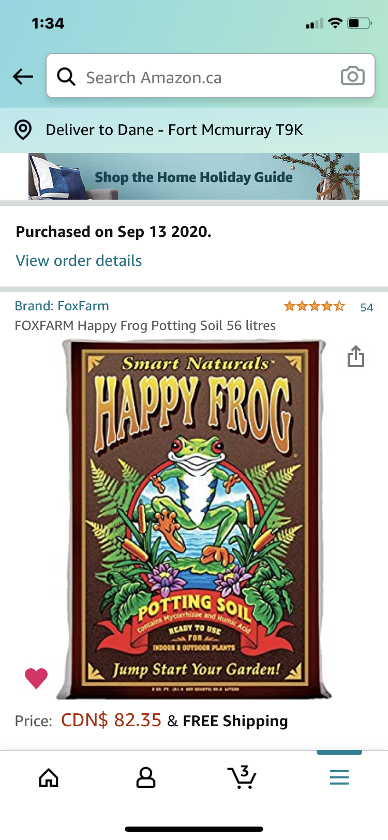
Task: Tap the FOXFARM Happy Frog product title
Action: pos(145,325)
